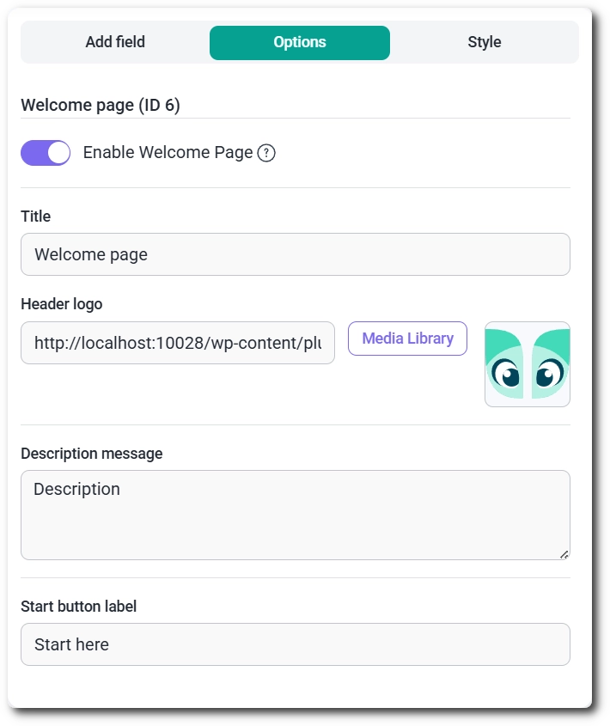Click the Description message textarea
The height and width of the screenshot is (726, 610).
[296, 515]
